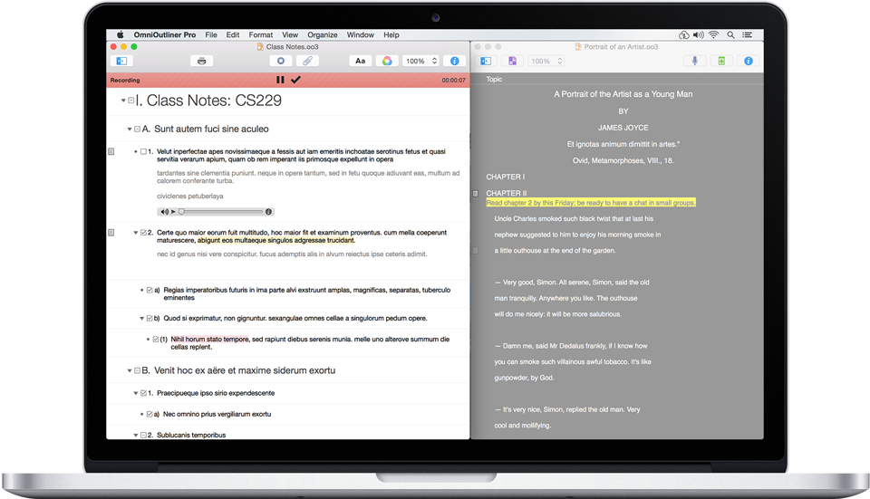Open the colors panel wheel icon
Viewport: 870px width, 499px height.
click(387, 61)
